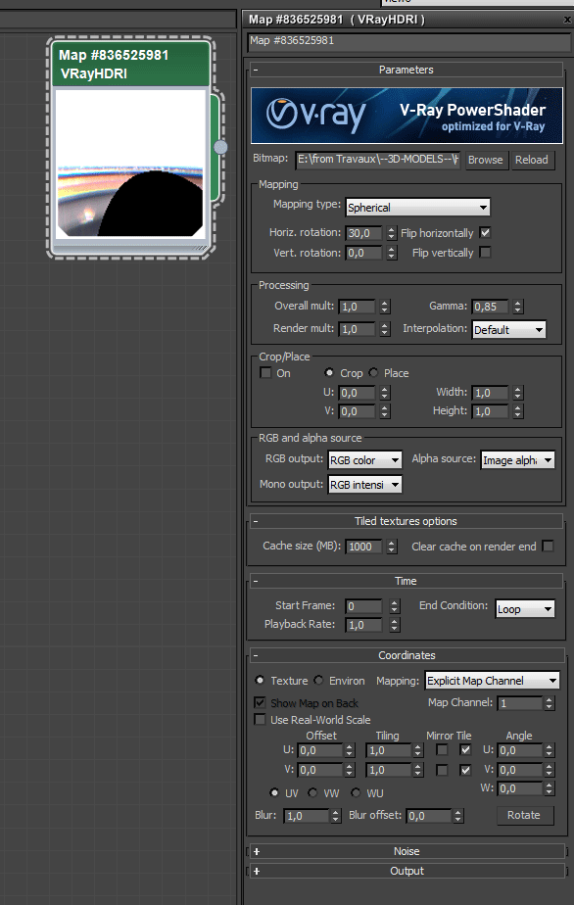The image size is (574, 905).
Task: Click the Browse bitmap button
Action: click(x=485, y=160)
